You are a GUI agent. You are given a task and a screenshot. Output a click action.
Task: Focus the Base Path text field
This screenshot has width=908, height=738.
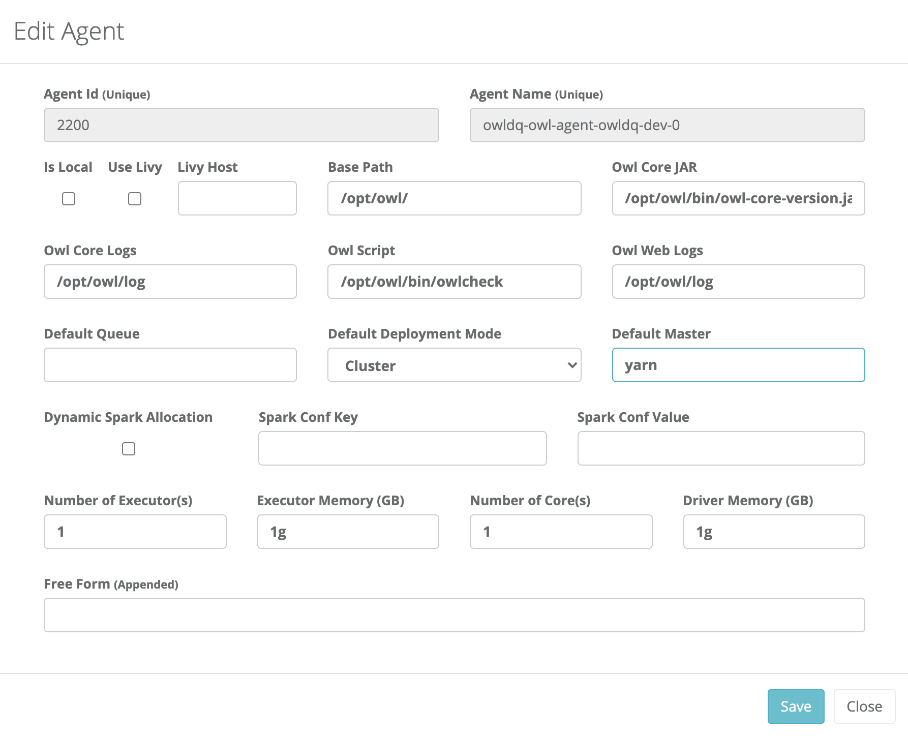tap(454, 198)
